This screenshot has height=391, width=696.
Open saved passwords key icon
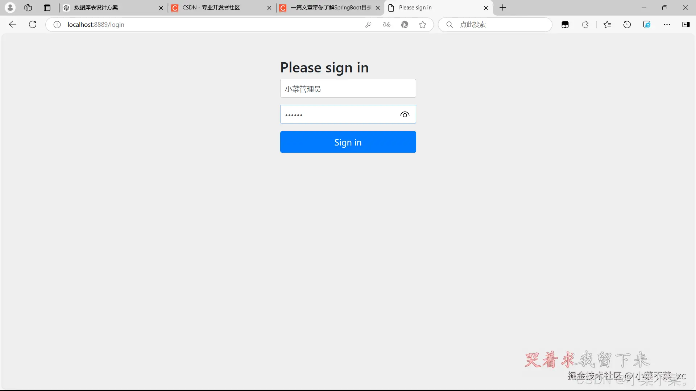pyautogui.click(x=368, y=25)
